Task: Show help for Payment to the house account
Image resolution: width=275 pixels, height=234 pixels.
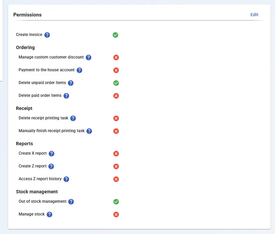Action: coord(79,70)
